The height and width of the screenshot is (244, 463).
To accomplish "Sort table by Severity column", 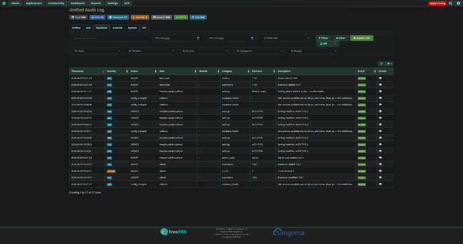I will coord(117,71).
